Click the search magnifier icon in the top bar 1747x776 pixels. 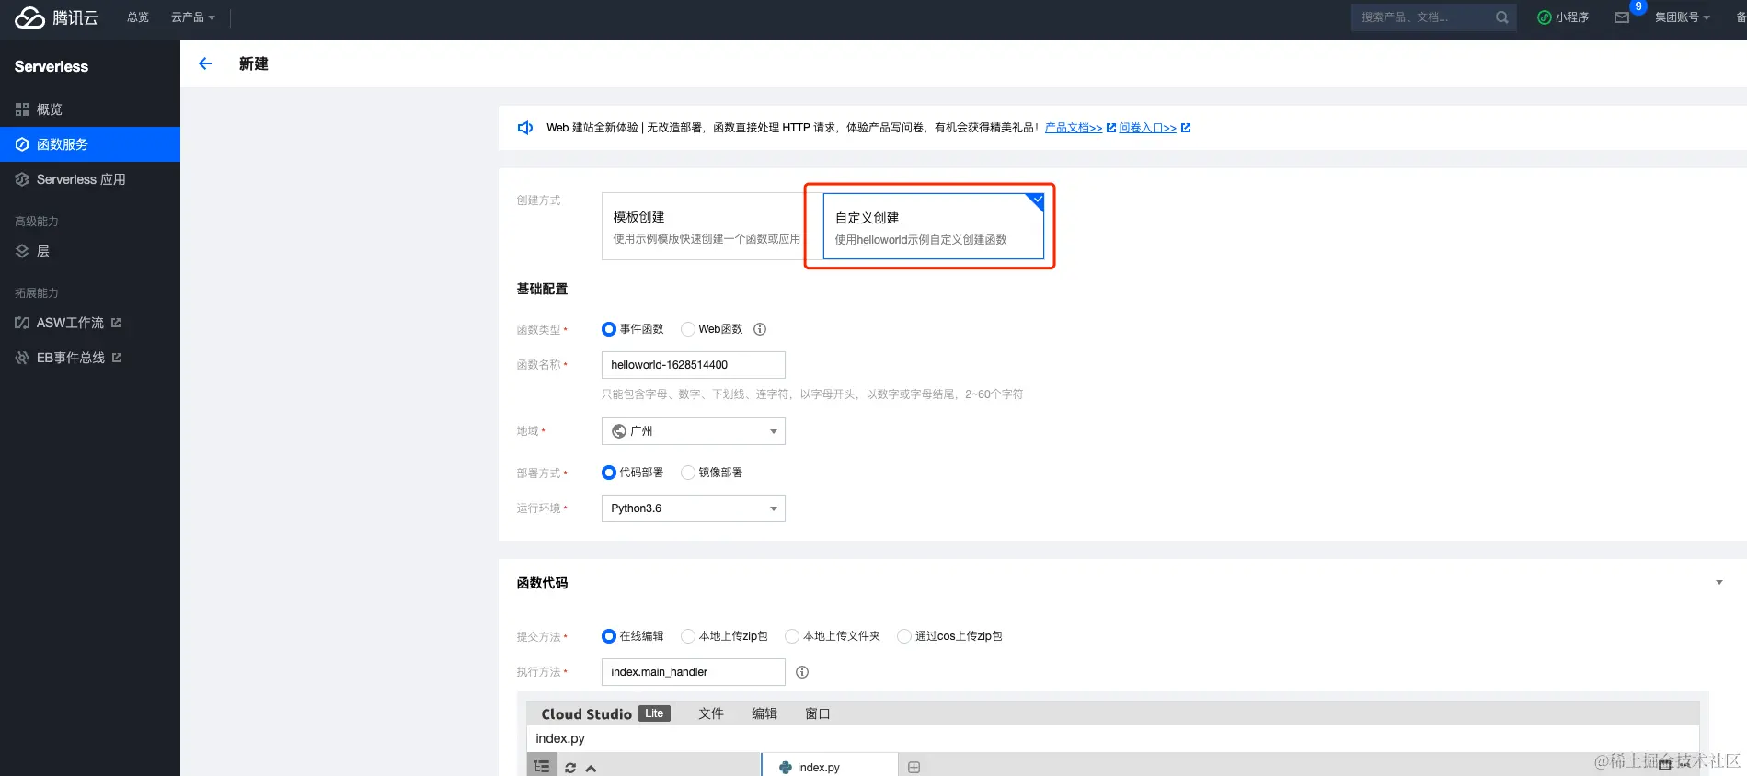pyautogui.click(x=1501, y=17)
